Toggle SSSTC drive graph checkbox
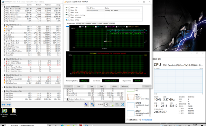 coord(127,27)
